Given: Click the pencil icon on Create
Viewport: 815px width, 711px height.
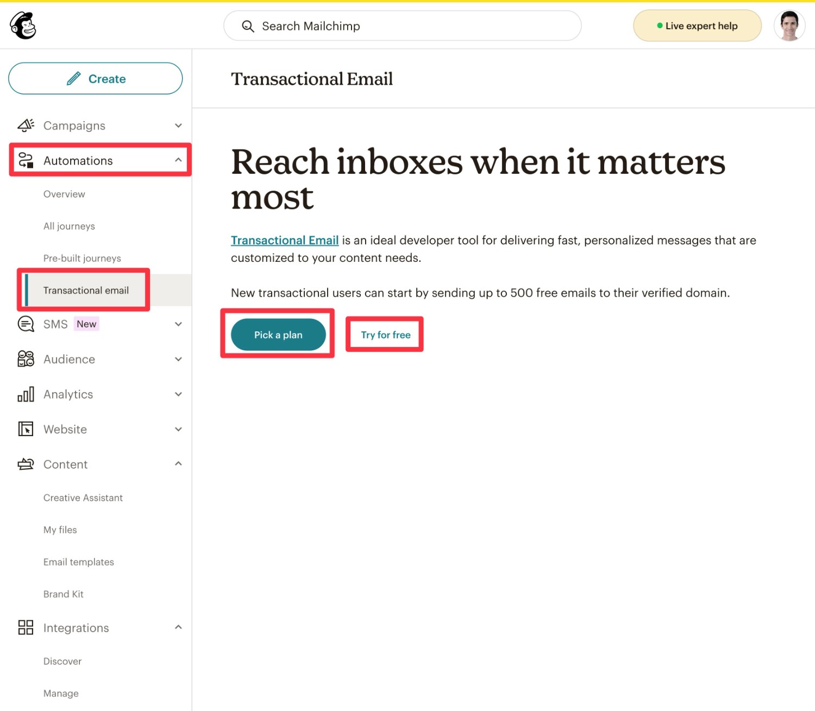Looking at the screenshot, I should [x=73, y=79].
